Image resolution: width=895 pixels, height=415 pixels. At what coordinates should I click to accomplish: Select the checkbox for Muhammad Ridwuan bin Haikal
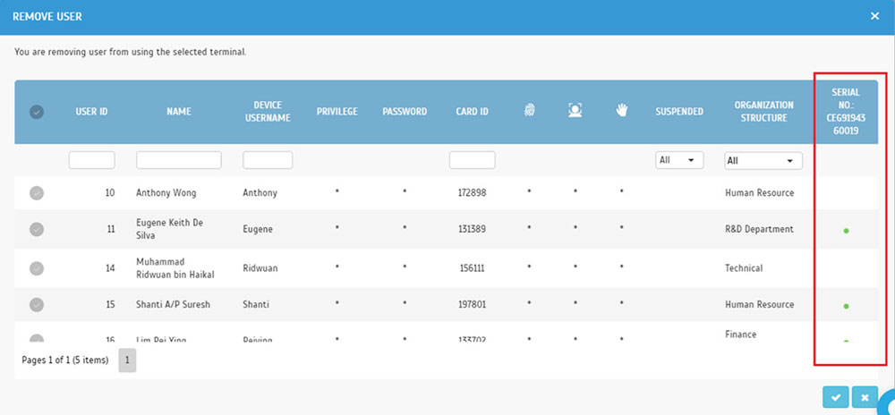(37, 268)
